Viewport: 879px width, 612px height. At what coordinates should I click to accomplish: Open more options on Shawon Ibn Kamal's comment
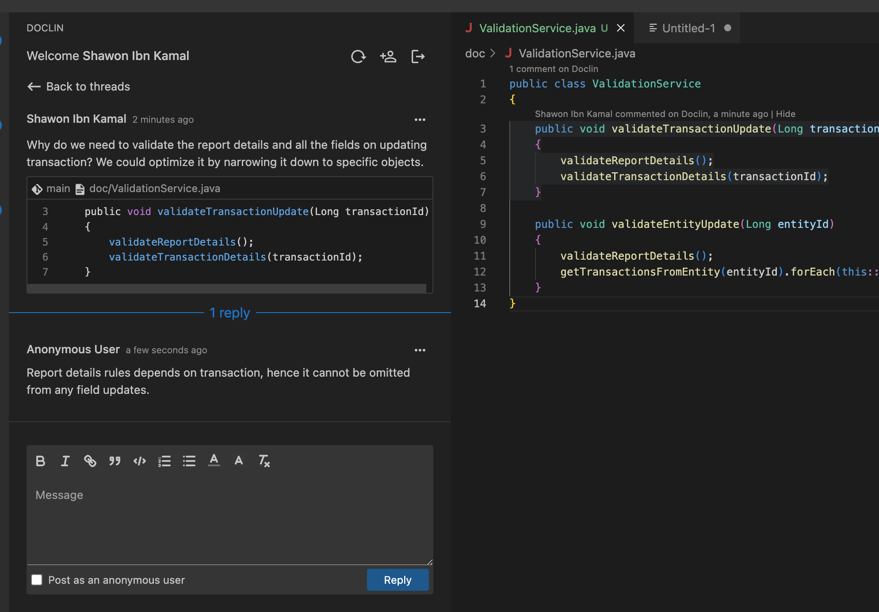(x=420, y=120)
